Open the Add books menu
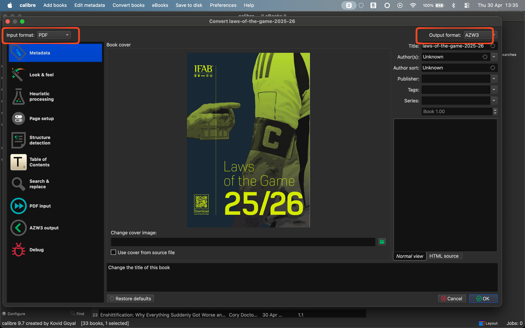Image resolution: width=525 pixels, height=328 pixels. [55, 5]
